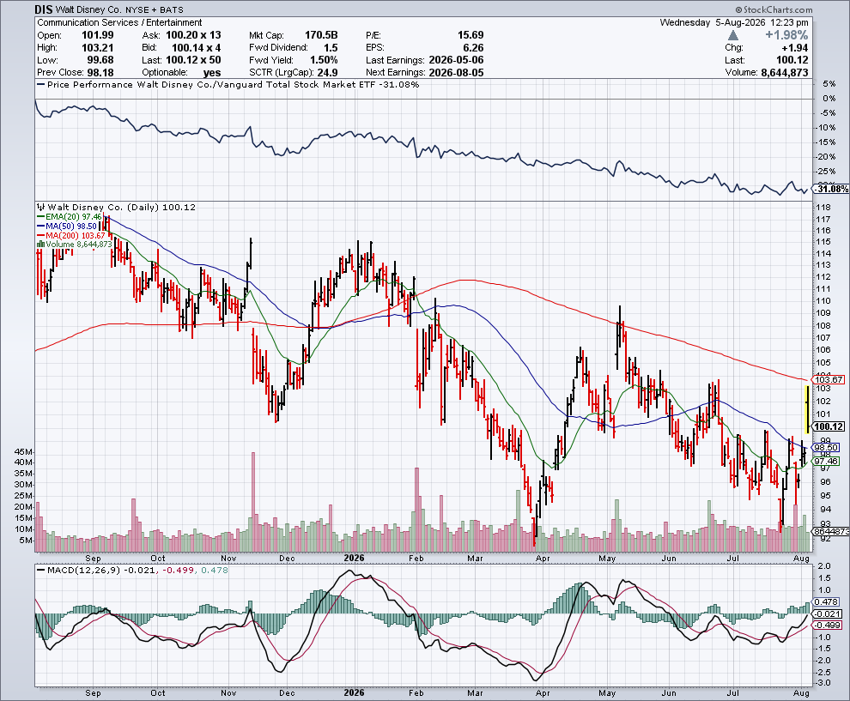Click the StockCharts.com copyright watermark link

point(774,9)
